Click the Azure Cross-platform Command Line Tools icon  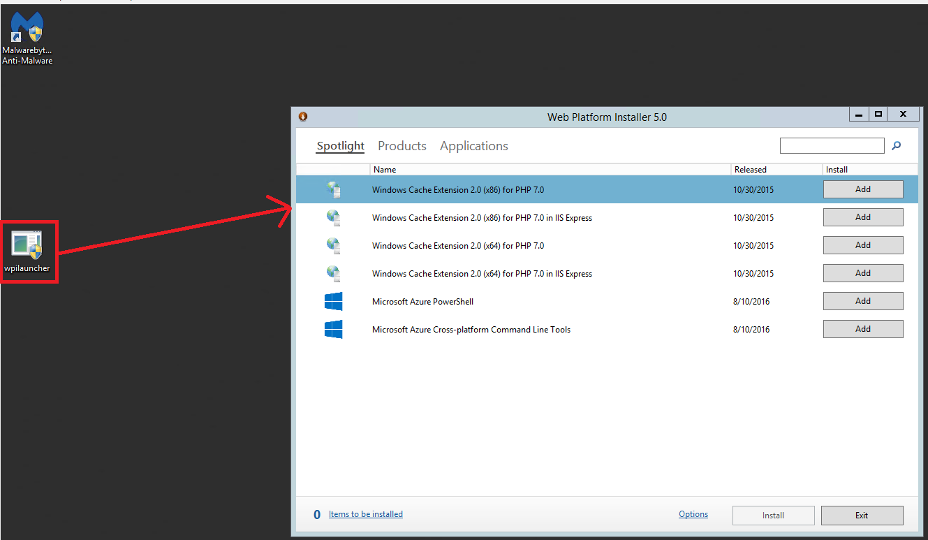334,329
